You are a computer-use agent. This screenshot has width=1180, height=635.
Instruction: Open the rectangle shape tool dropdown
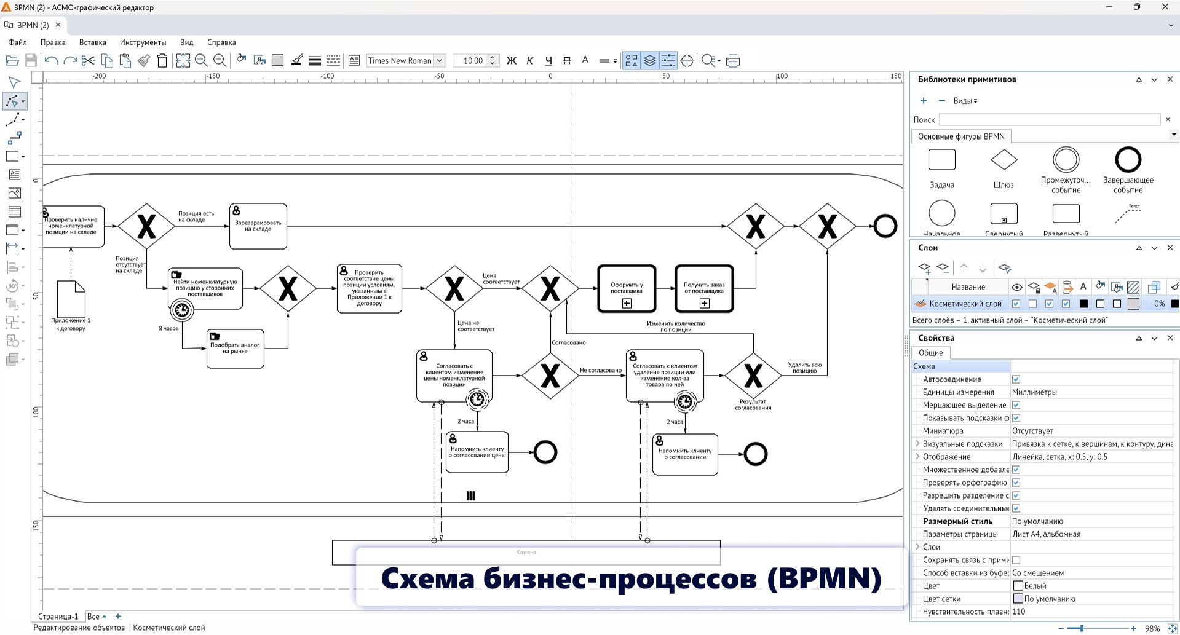pos(23,157)
